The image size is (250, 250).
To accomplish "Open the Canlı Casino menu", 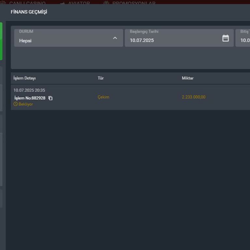I will pyautogui.click(x=27, y=3).
